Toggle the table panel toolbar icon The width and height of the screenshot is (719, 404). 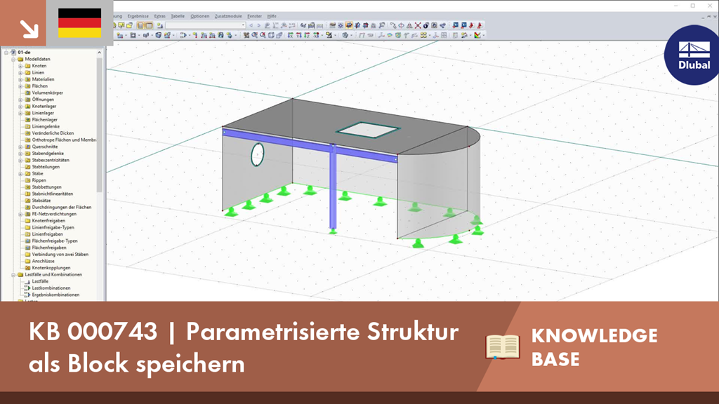pyautogui.click(x=149, y=26)
